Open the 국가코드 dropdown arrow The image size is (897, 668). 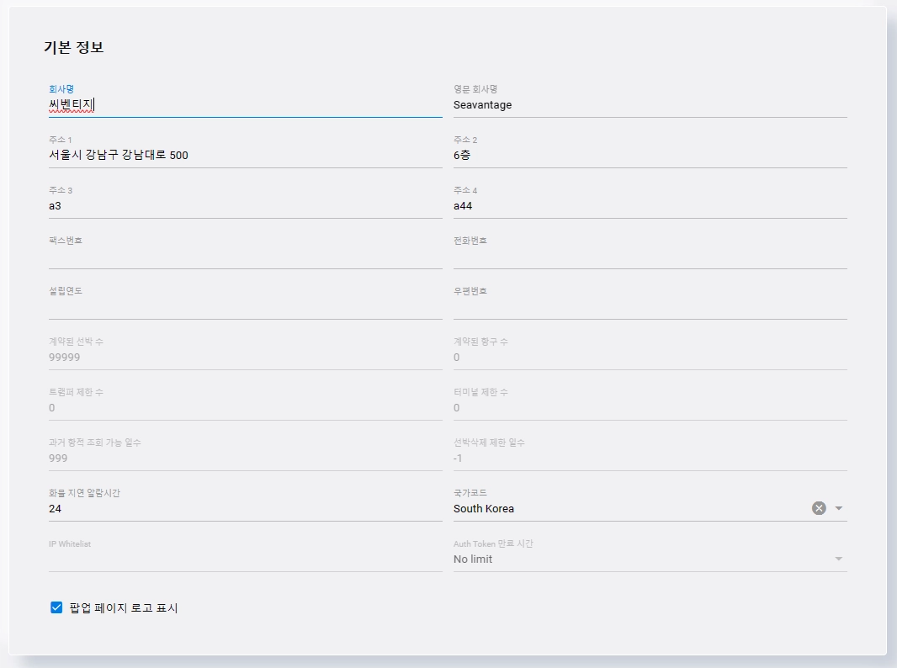[839, 508]
